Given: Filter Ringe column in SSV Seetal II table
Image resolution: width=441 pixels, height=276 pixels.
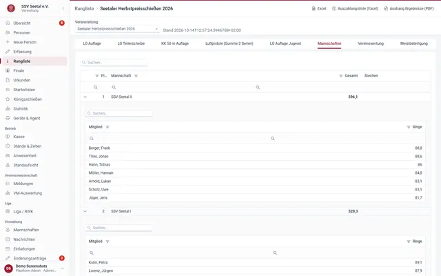Looking at the screenshot, I should (409, 127).
